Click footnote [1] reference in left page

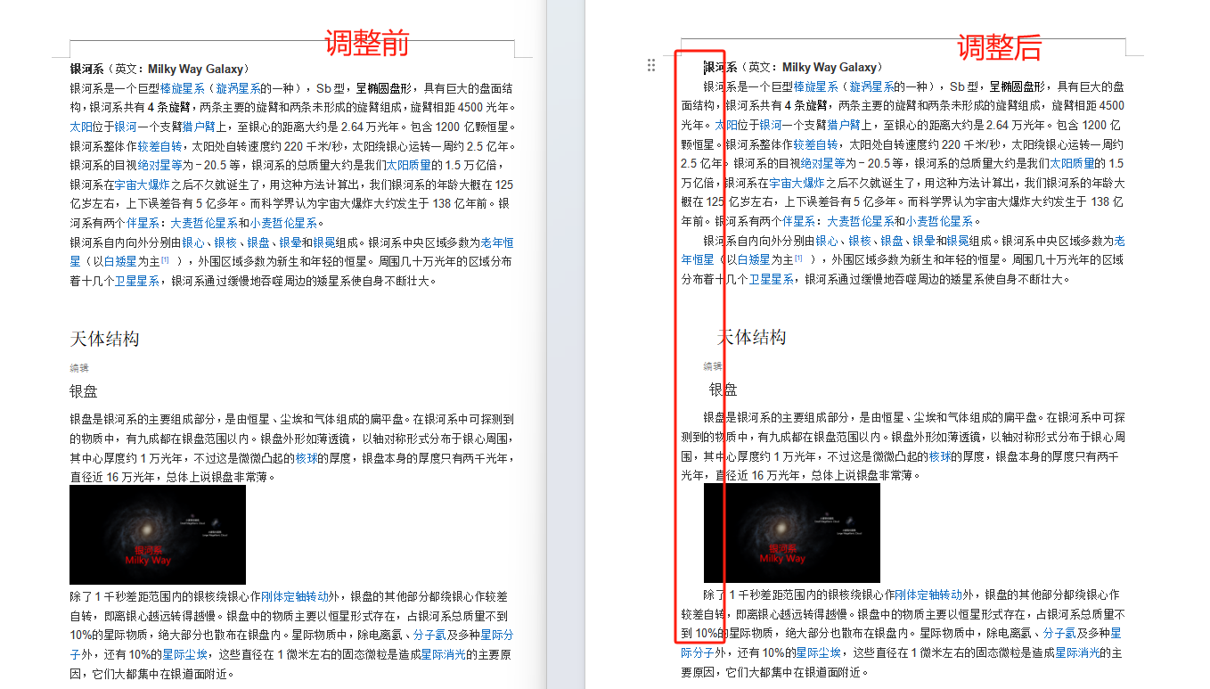point(165,258)
